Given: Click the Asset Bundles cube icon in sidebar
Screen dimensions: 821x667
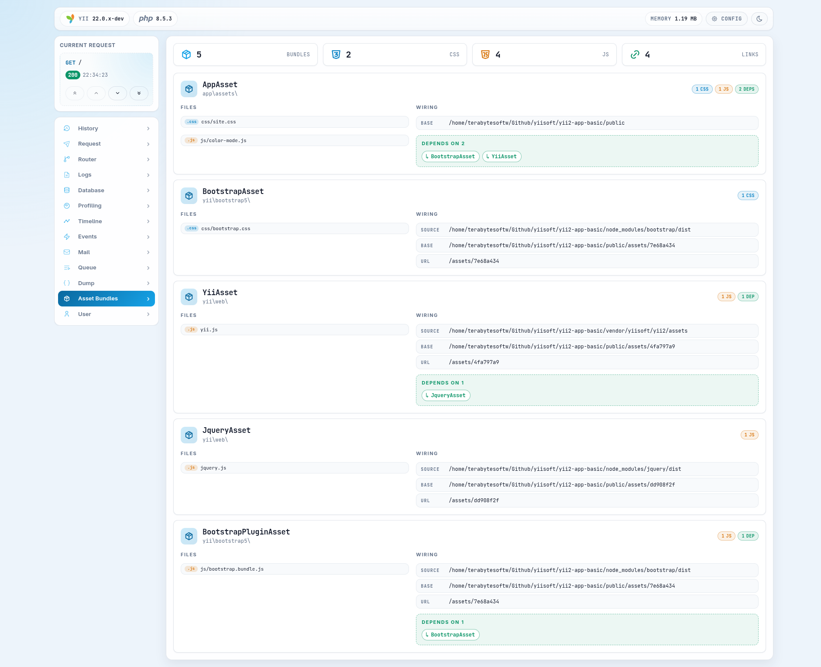Looking at the screenshot, I should point(67,299).
